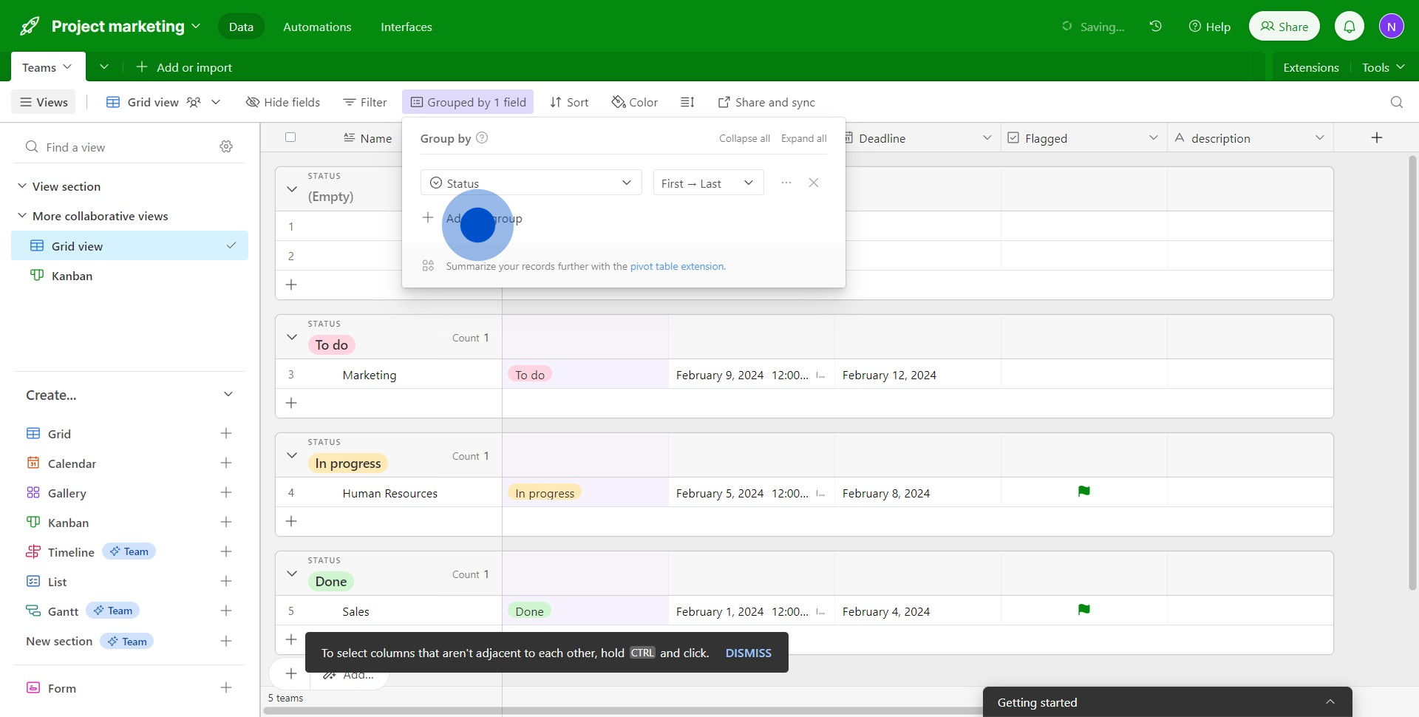Viewport: 1419px width, 717px height.
Task: Click the search magnifier icon in toolbar
Action: click(x=1397, y=102)
